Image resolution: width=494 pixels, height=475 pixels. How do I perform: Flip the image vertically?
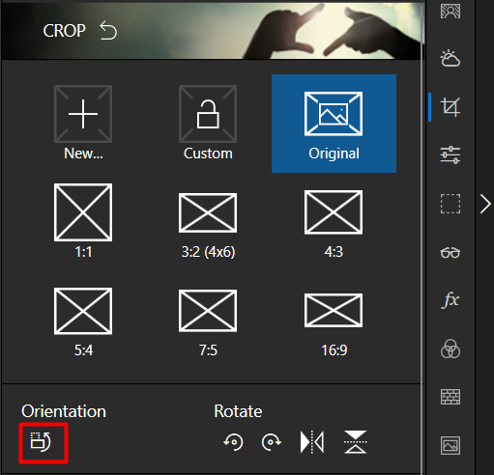pos(355,442)
